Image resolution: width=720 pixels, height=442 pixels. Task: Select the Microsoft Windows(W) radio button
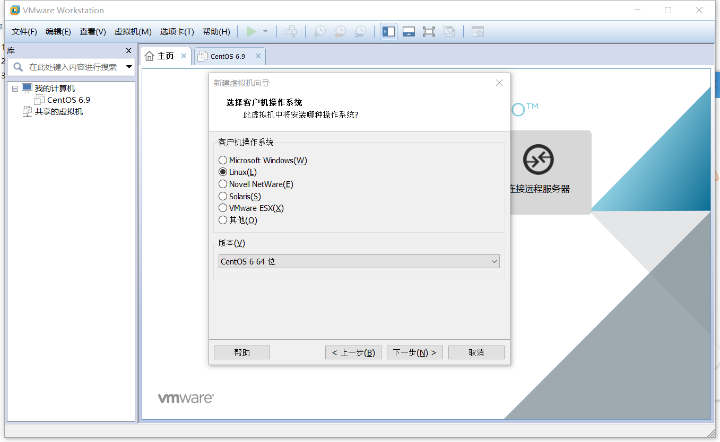[x=223, y=160]
